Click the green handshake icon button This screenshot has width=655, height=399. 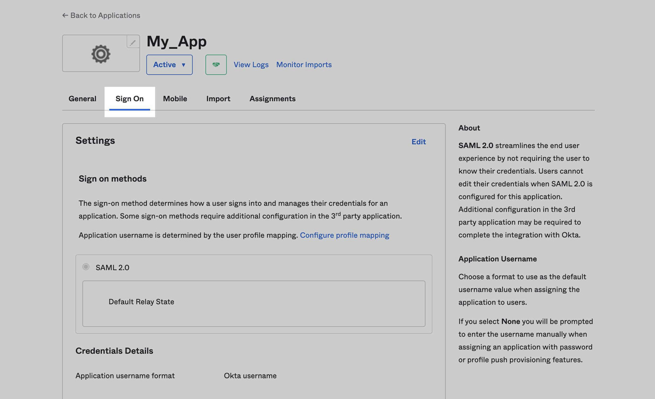point(216,64)
